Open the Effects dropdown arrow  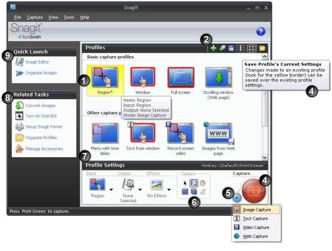169,190
